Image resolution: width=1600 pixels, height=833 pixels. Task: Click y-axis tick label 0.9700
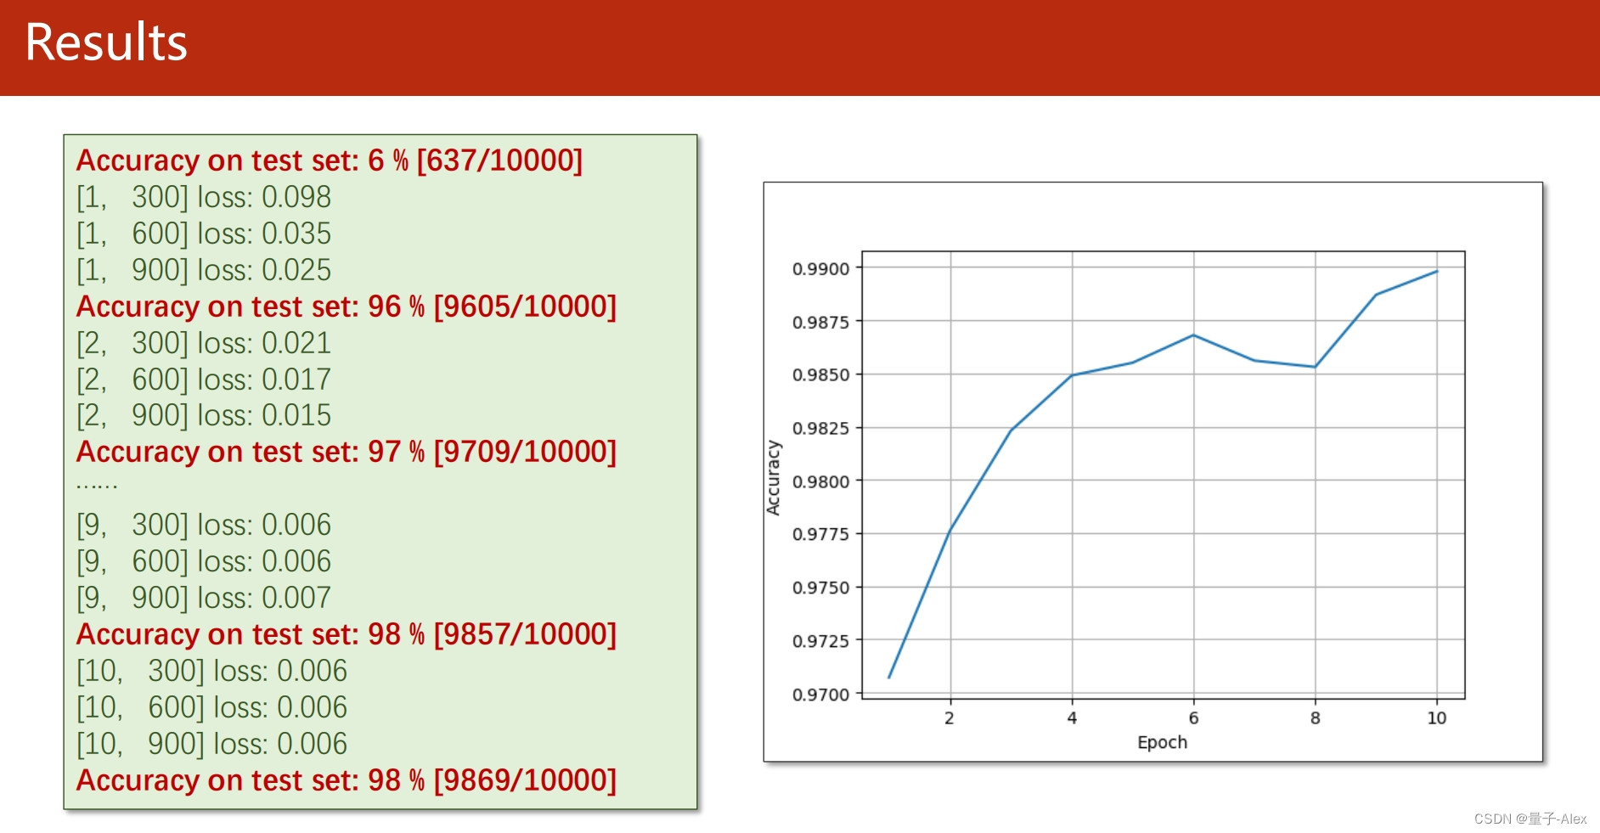pyautogui.click(x=820, y=695)
